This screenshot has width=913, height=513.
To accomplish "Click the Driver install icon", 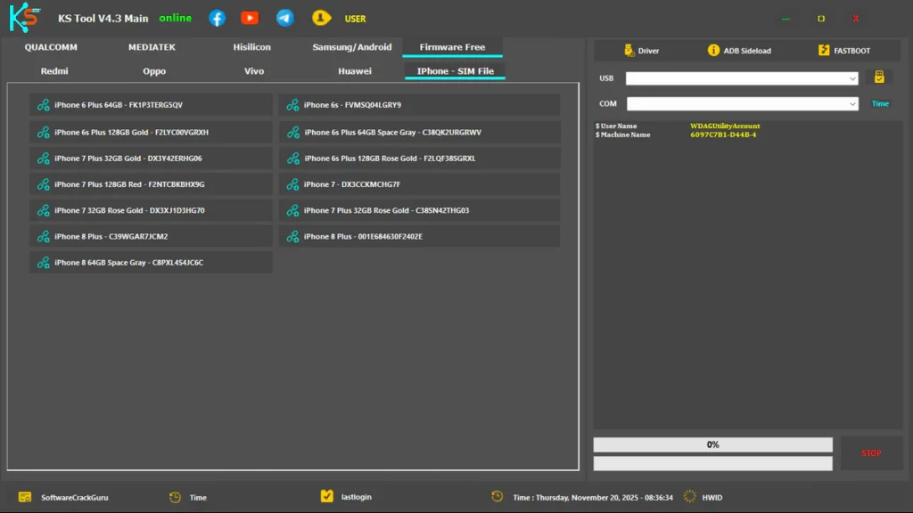I will click(x=629, y=51).
